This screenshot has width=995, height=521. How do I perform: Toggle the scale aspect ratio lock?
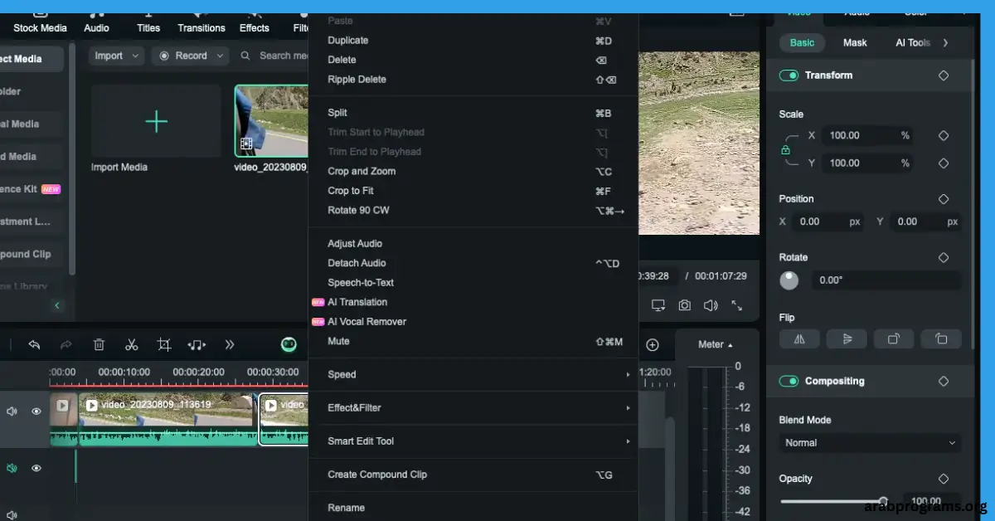click(x=785, y=150)
